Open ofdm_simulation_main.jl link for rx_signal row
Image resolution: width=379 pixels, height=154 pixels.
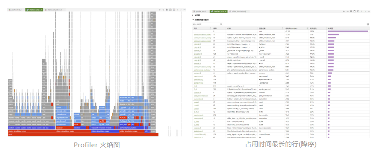pyautogui.click(x=202, y=35)
